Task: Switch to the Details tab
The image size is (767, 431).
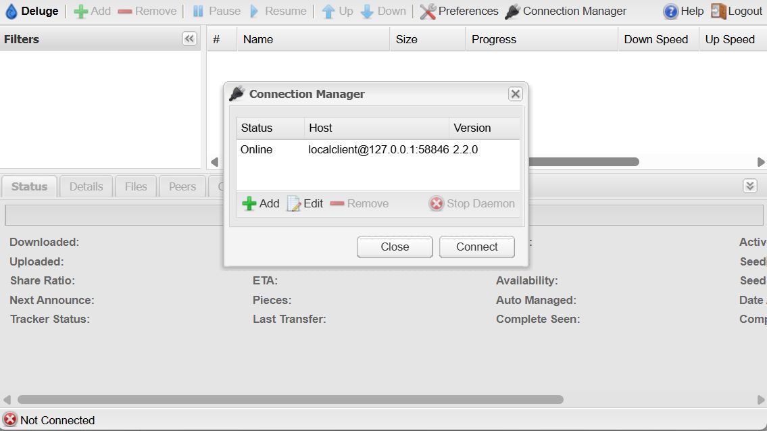Action: coord(86,186)
